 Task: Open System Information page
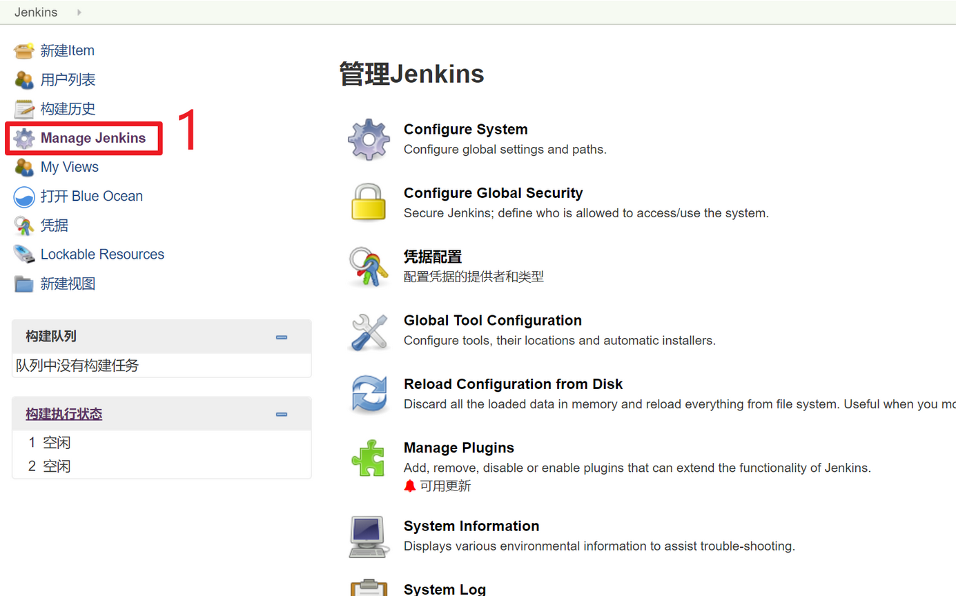click(x=471, y=526)
